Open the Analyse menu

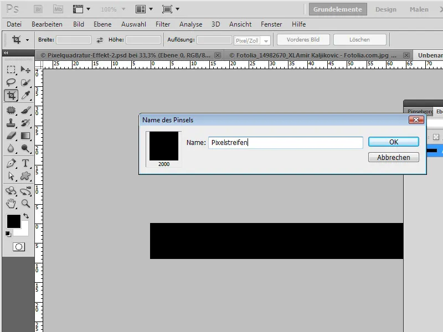[x=190, y=24]
